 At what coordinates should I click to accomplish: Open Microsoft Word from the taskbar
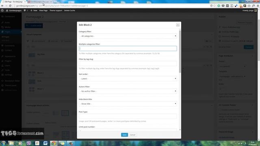[x=45, y=143]
